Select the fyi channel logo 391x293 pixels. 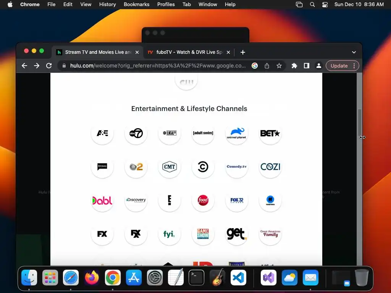click(170, 234)
